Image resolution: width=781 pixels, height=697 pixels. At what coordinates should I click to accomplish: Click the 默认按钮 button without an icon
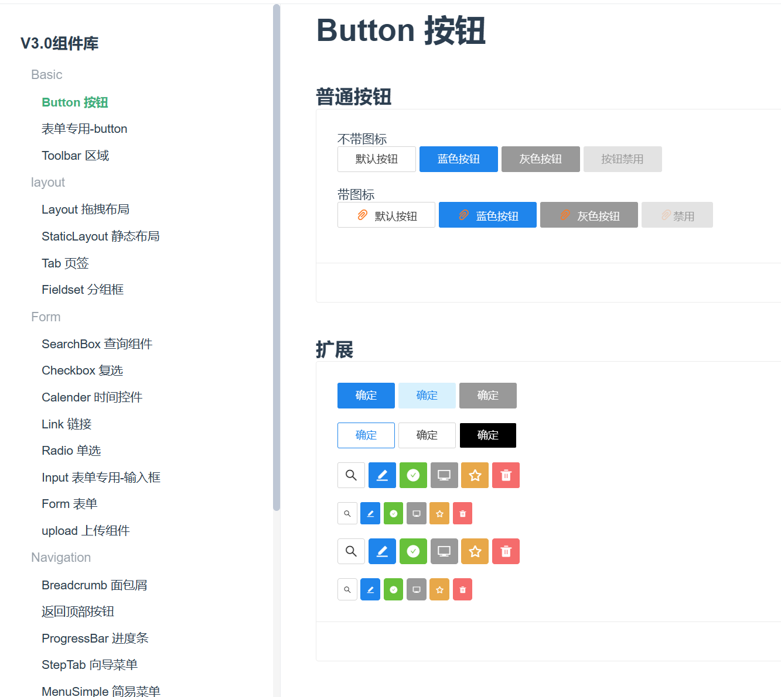point(377,159)
